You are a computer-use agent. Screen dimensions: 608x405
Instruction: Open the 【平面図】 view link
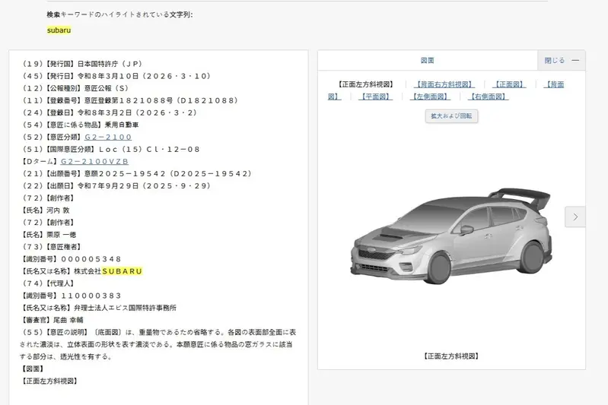pos(375,97)
